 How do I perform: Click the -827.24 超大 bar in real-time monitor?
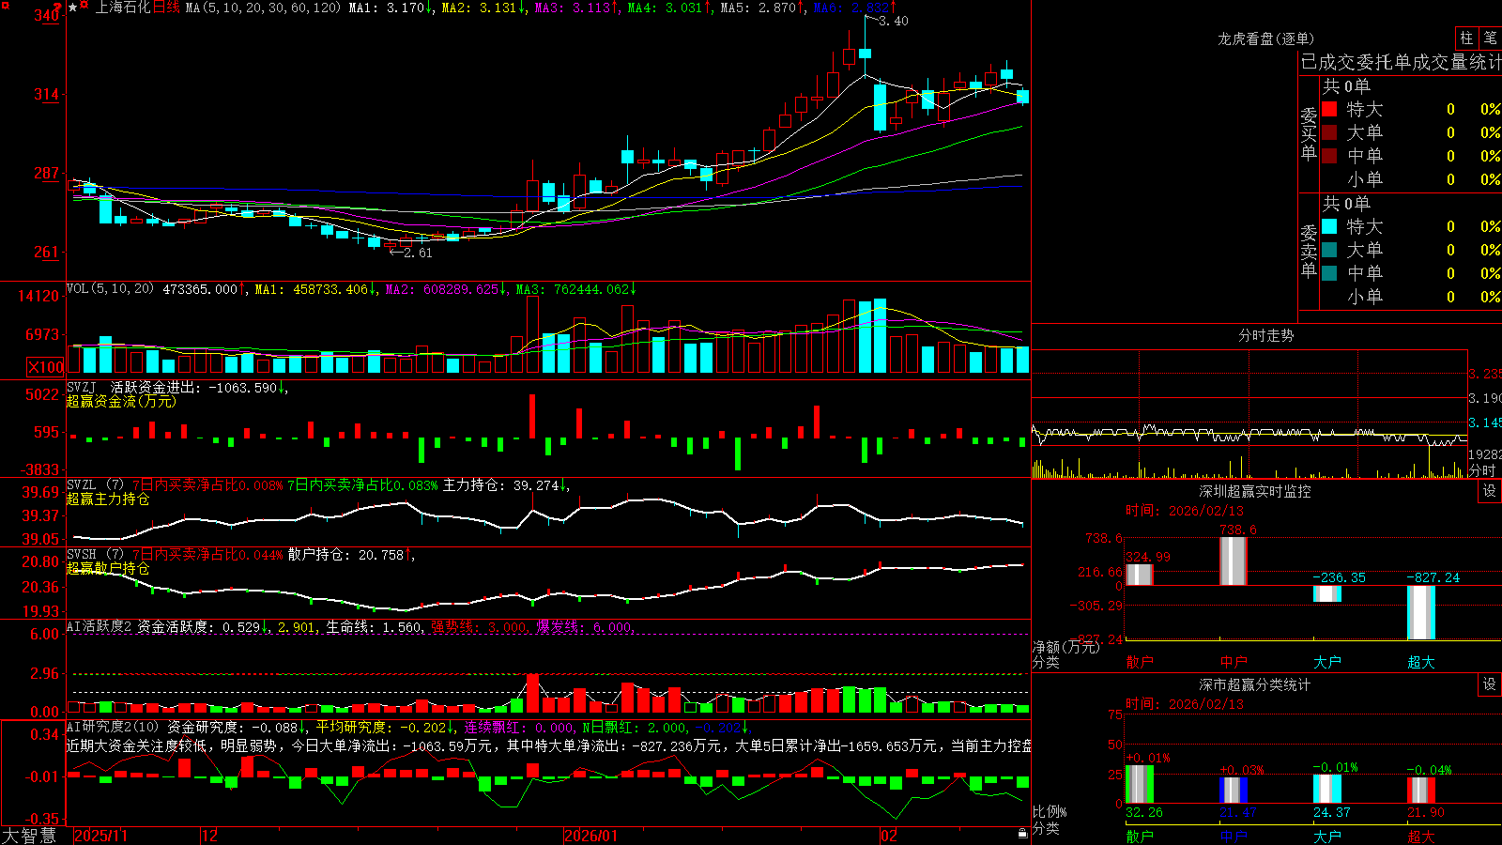(x=1421, y=612)
